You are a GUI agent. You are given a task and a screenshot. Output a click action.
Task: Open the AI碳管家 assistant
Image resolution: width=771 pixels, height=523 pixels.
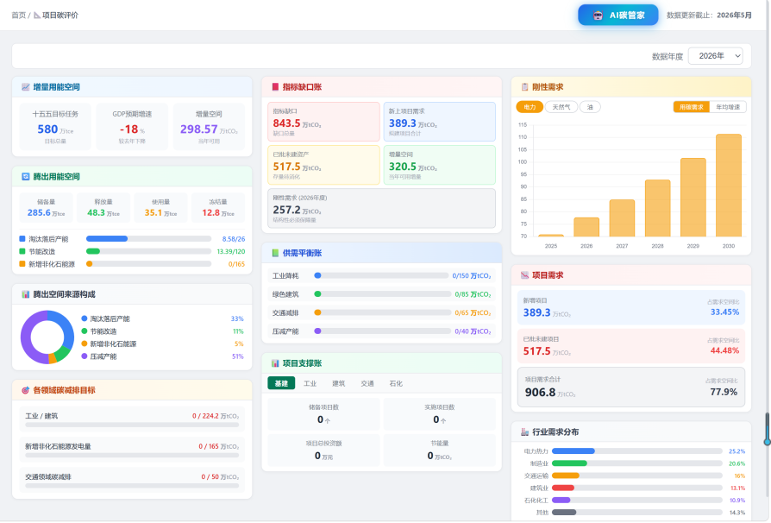[x=618, y=16]
